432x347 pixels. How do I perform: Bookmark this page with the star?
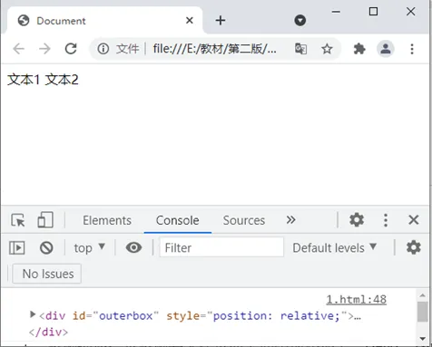(327, 49)
